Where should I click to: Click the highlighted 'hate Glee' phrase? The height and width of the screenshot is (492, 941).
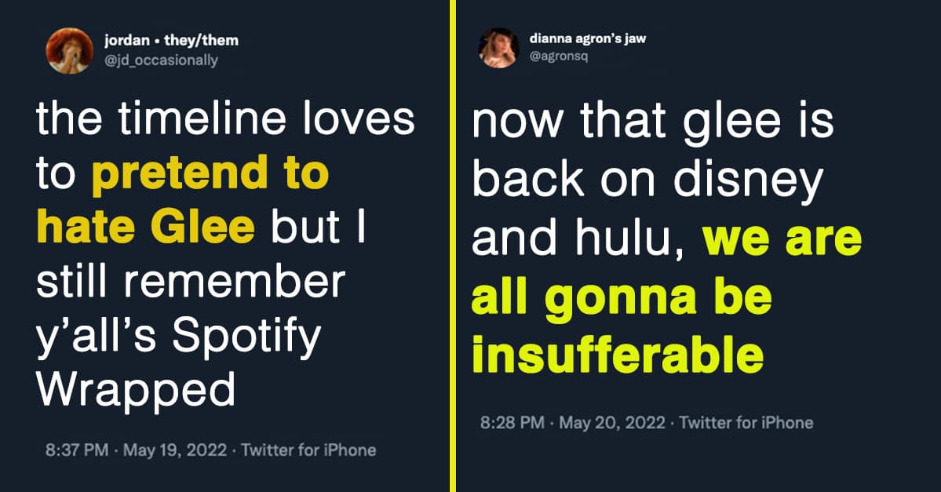(x=146, y=229)
